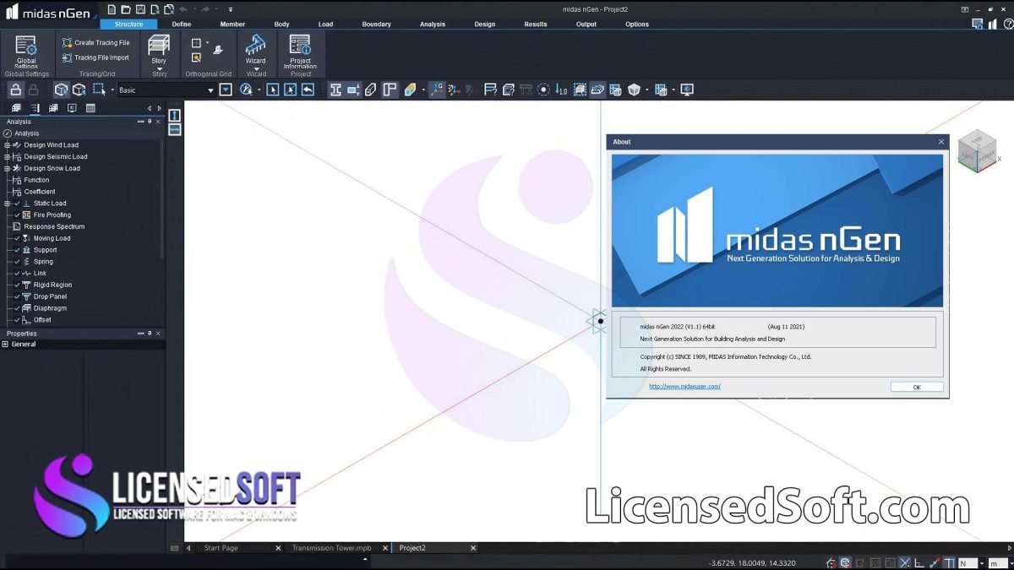The image size is (1014, 570).
Task: Click the snap-to-intersection status bar icon
Action: (906, 562)
